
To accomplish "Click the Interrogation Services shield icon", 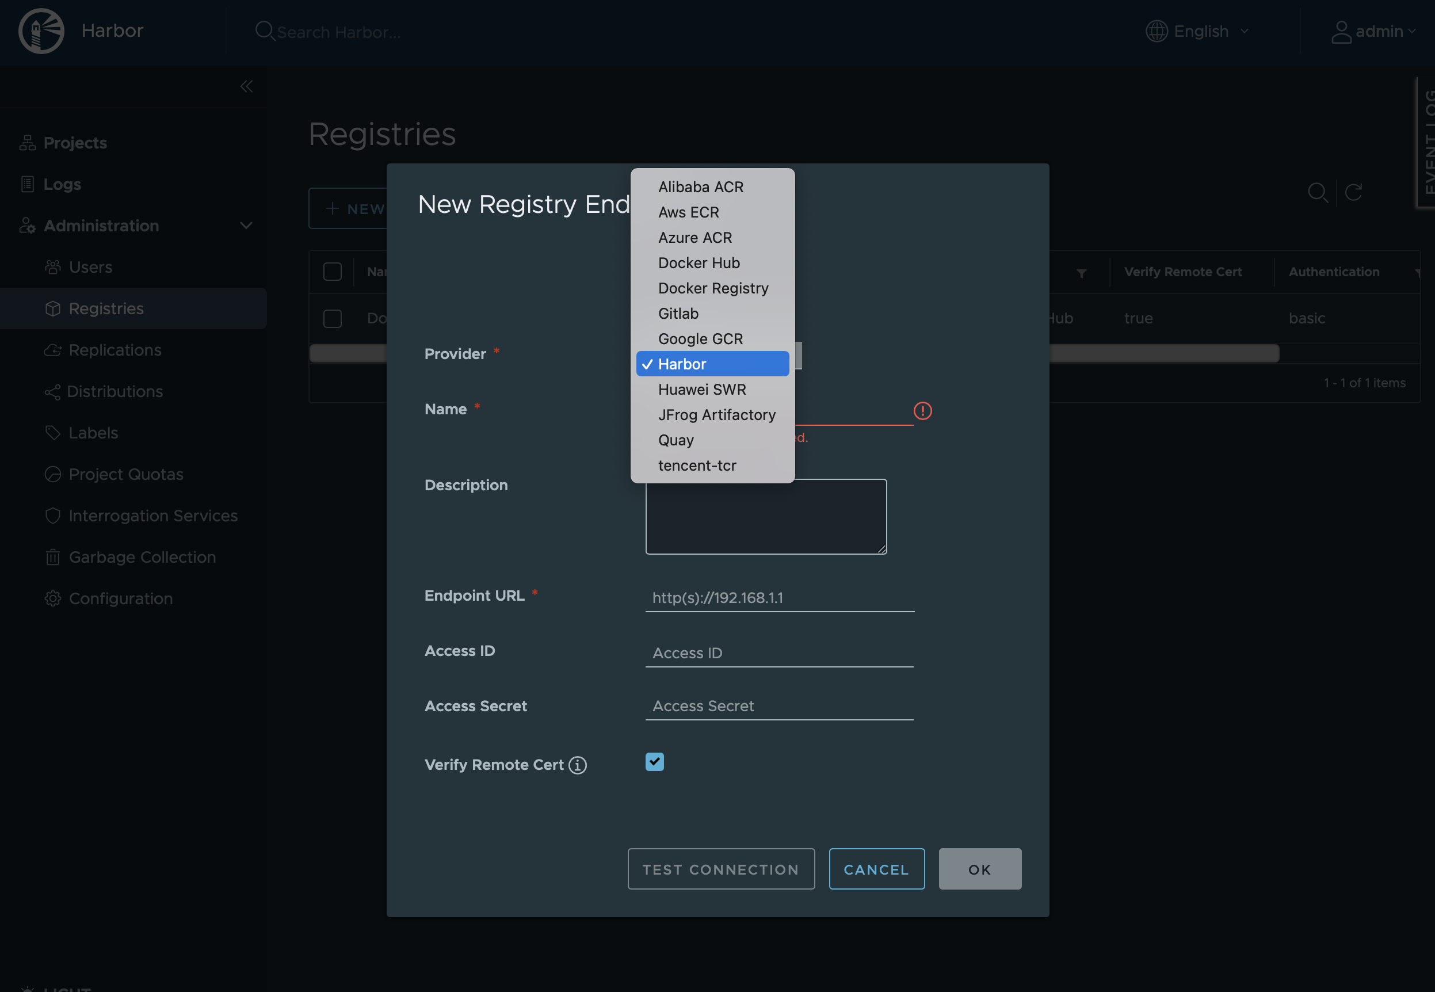I will (53, 516).
